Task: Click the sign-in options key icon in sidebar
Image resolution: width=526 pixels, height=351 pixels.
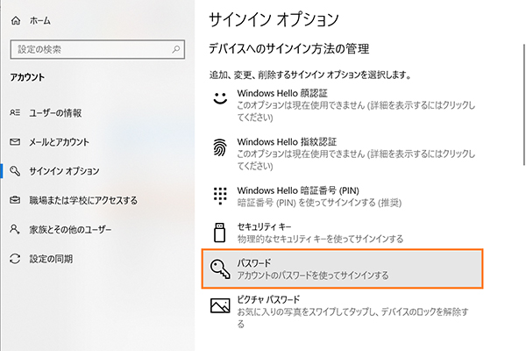Action: click(x=15, y=171)
